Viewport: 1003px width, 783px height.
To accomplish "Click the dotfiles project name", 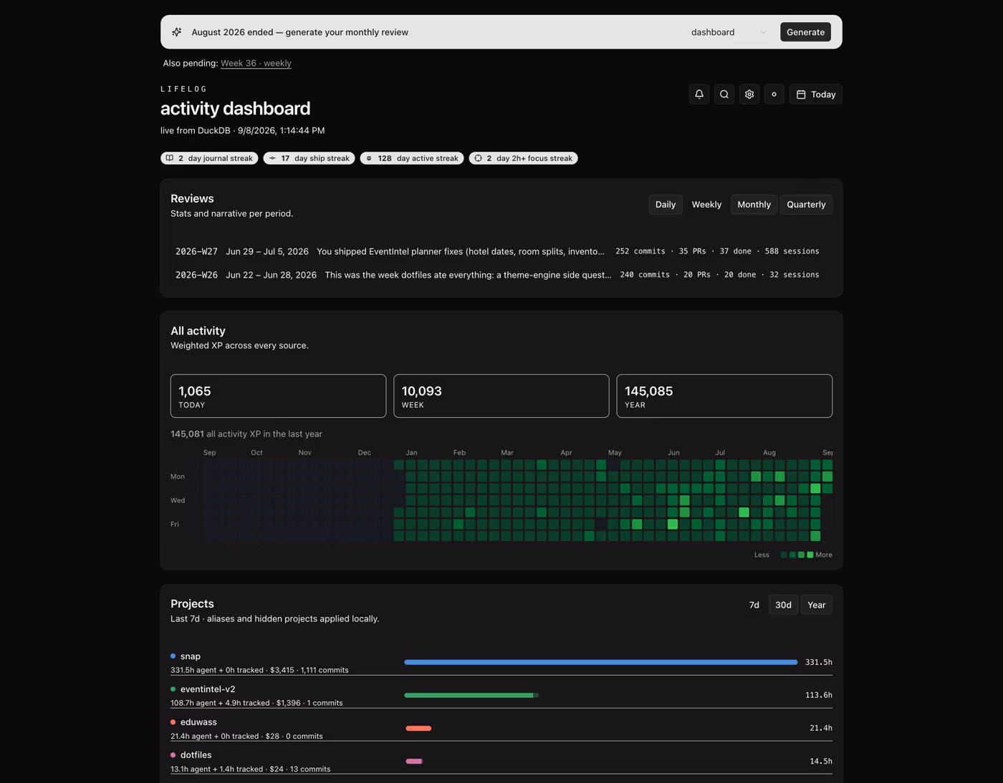I will pos(196,755).
